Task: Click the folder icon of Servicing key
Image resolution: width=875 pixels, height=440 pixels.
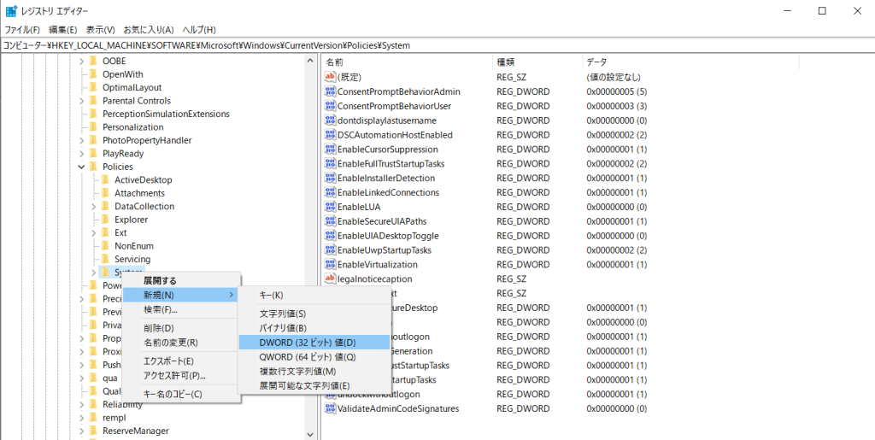Action: tap(105, 260)
